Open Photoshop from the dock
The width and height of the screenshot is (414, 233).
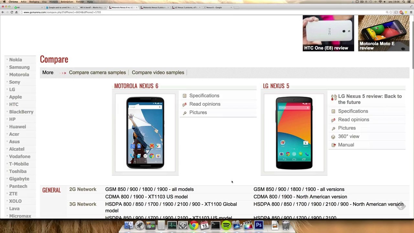click(x=259, y=225)
